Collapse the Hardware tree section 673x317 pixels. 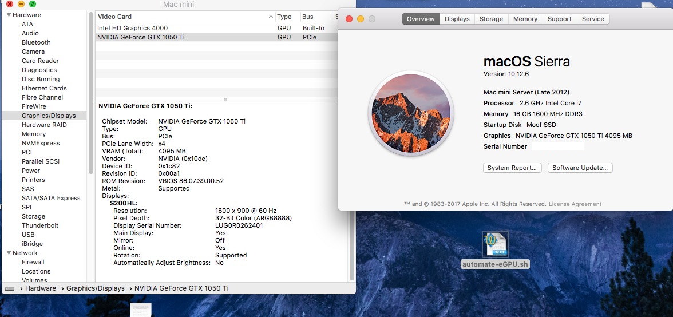coord(9,15)
